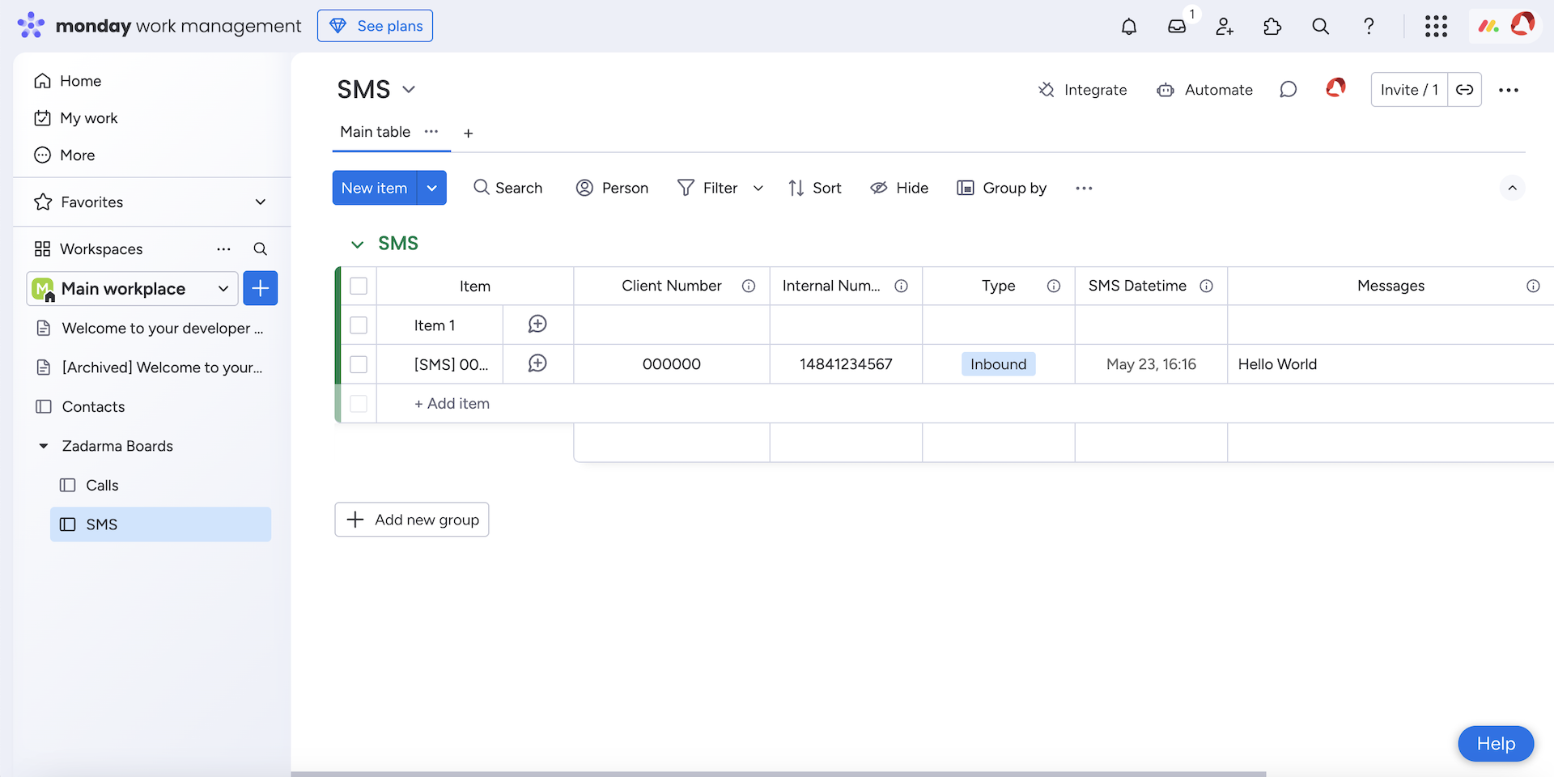Show Internal Num... column info icon

tap(901, 286)
